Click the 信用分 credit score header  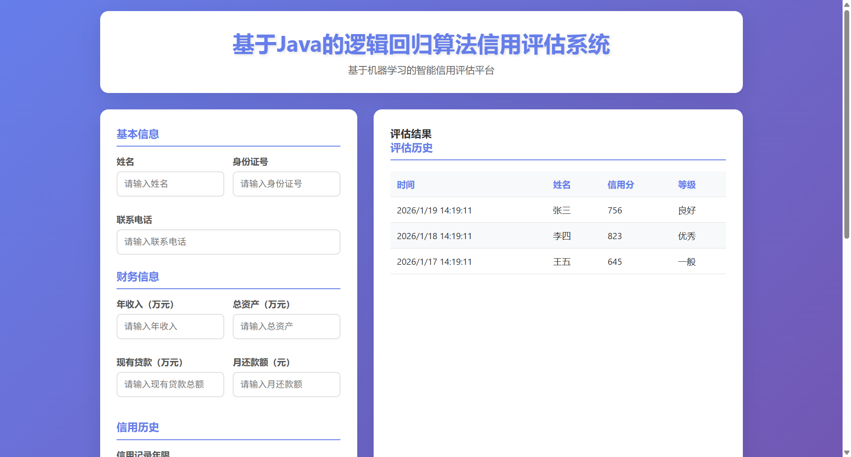[621, 185]
